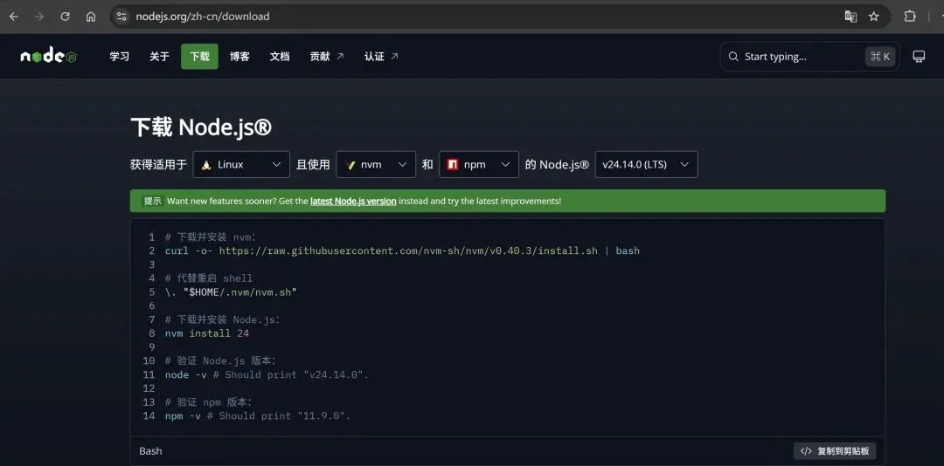The height and width of the screenshot is (466, 944).
Task: Click the node -v command line
Action: click(267, 374)
